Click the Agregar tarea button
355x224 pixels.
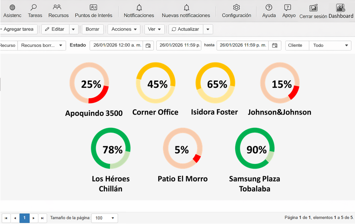pos(18,29)
